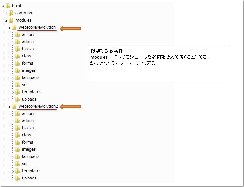Screen dimensions: 244x187
Task: Select 'language' label under webscorerevolution
Action: click(30, 78)
